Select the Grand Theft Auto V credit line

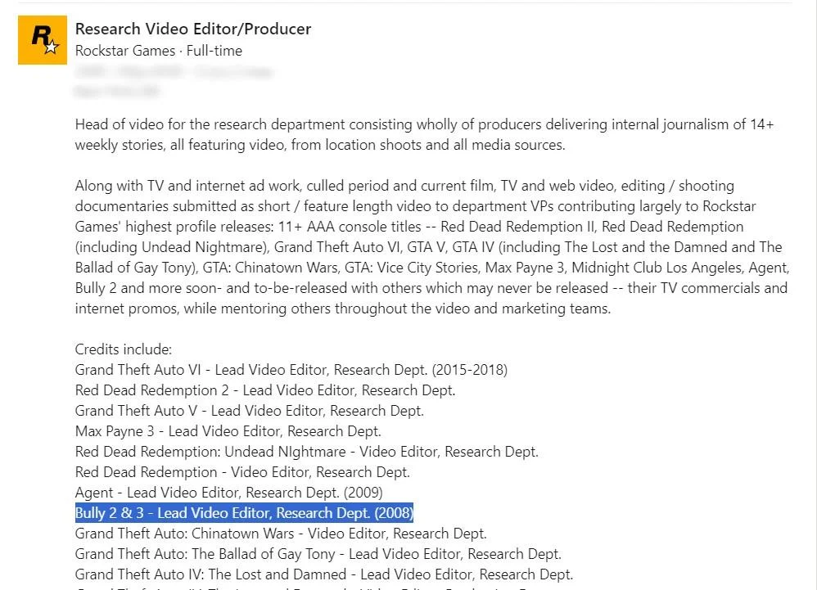(x=249, y=411)
